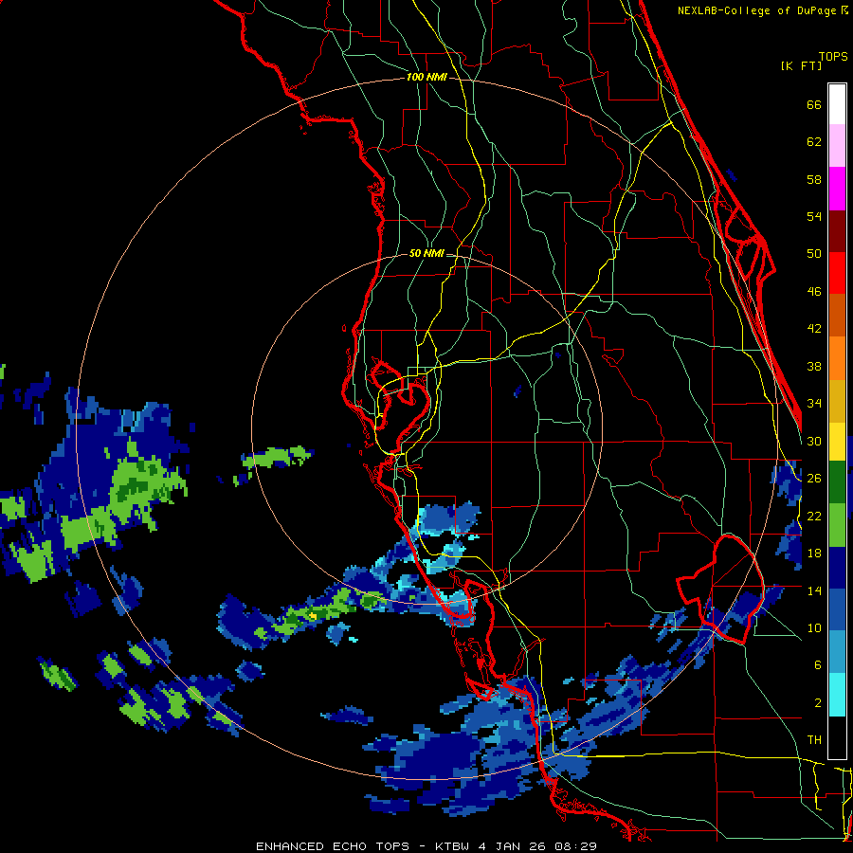Click the "26" value in the legend

814,479
